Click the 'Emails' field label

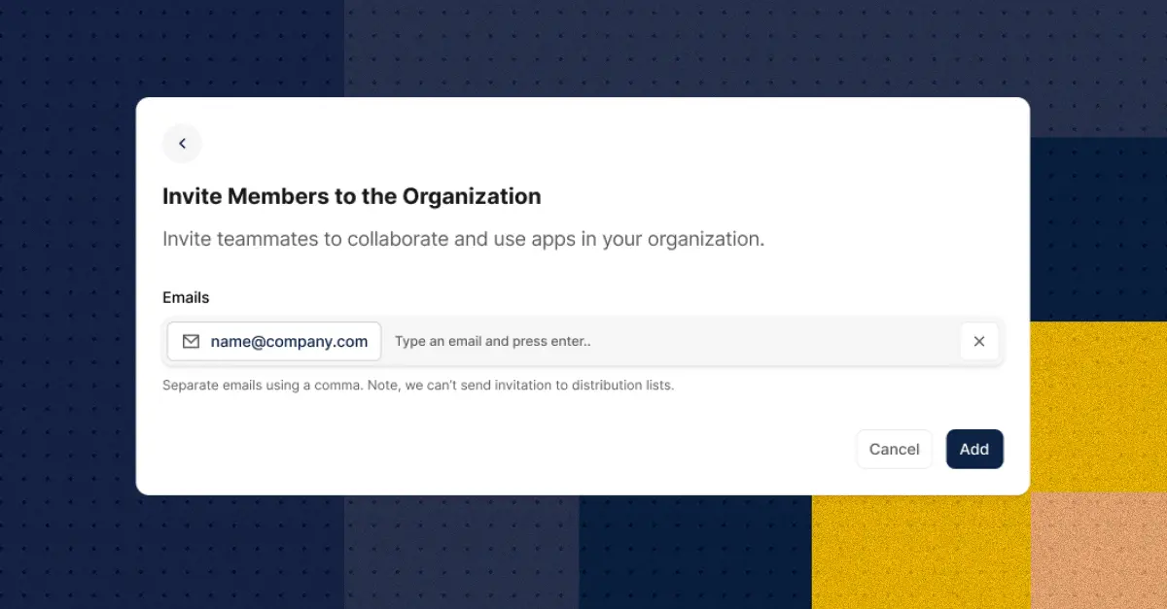(186, 297)
